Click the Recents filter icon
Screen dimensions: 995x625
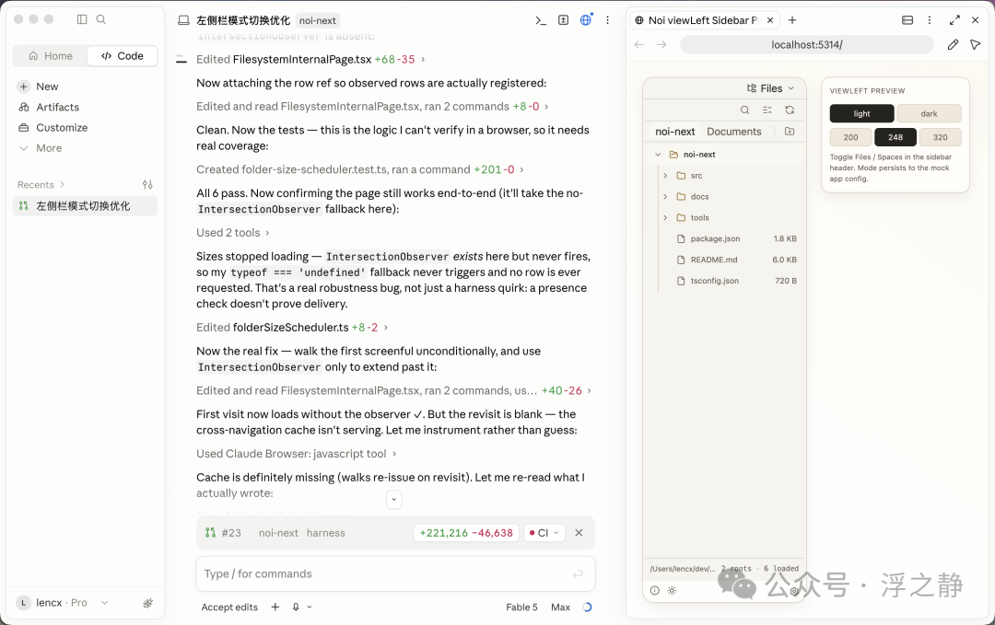point(147,184)
